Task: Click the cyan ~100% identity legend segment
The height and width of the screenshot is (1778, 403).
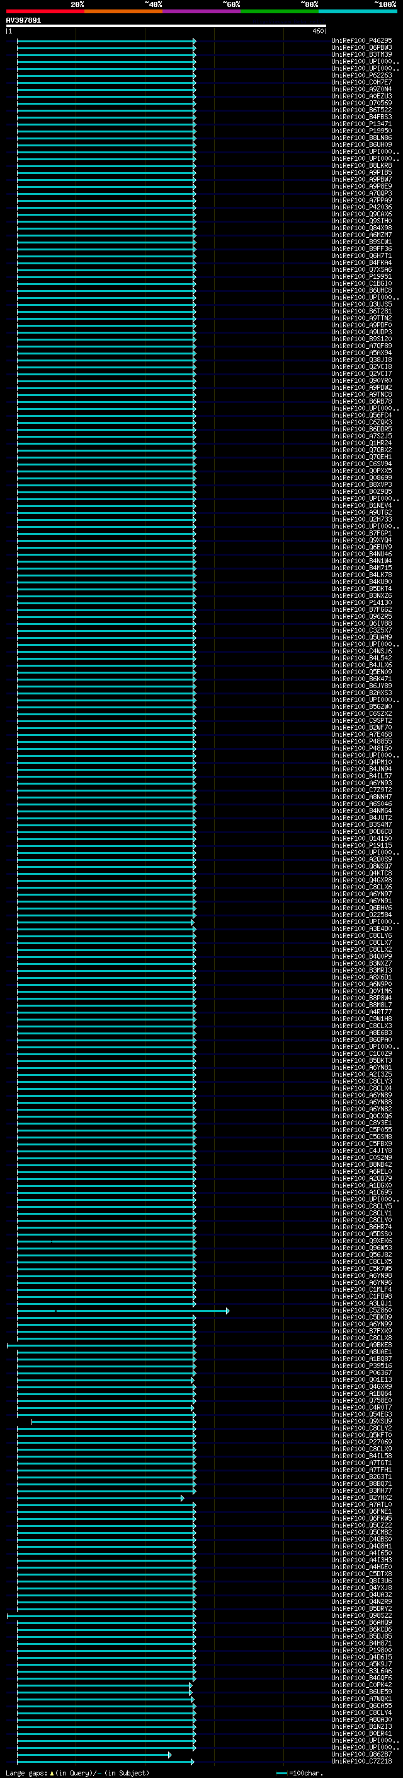Action: pyautogui.click(x=358, y=11)
